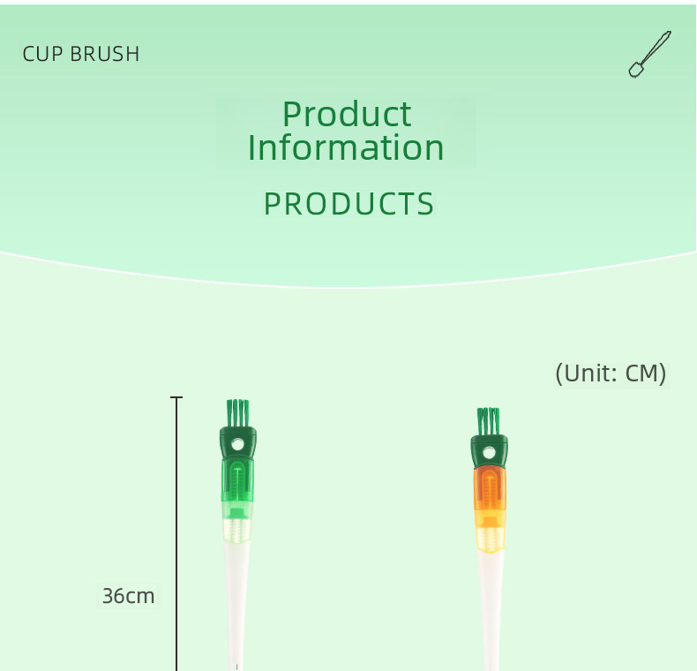The image size is (697, 671).
Task: Click the CUP BRUSH label
Action: pos(81,54)
